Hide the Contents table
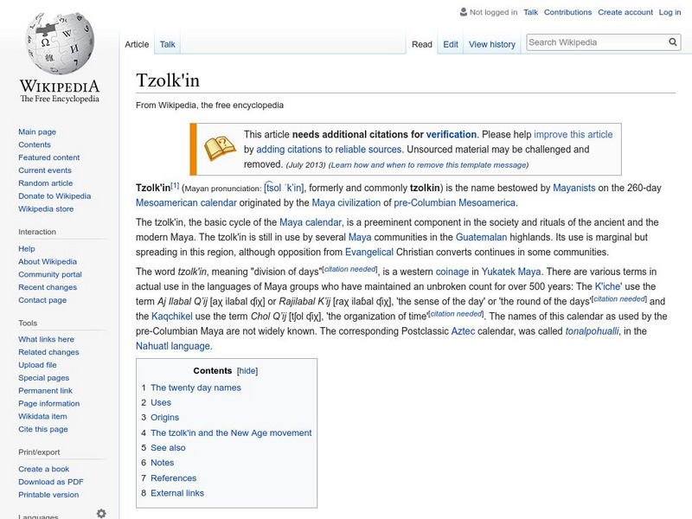 tap(247, 371)
